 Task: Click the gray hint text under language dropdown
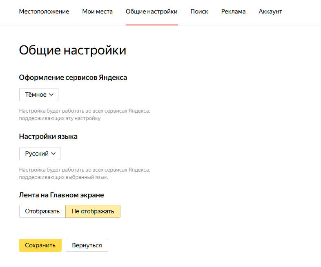point(85,174)
